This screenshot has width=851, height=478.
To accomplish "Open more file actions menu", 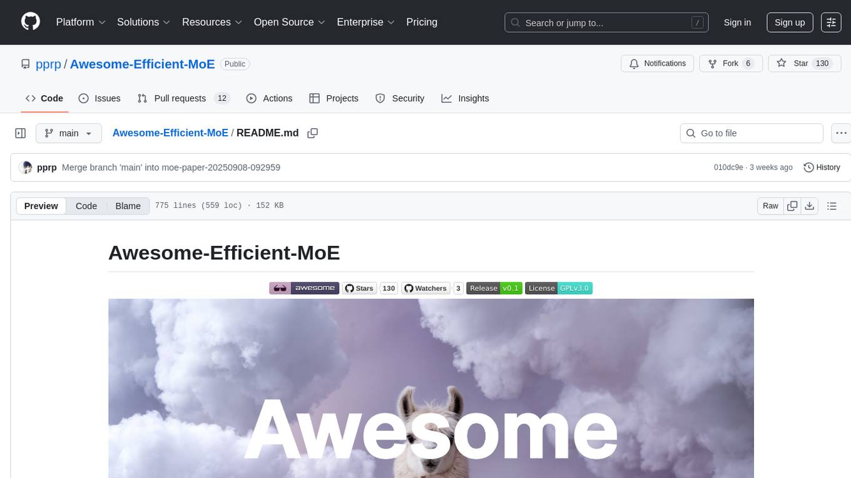I will pos(841,133).
